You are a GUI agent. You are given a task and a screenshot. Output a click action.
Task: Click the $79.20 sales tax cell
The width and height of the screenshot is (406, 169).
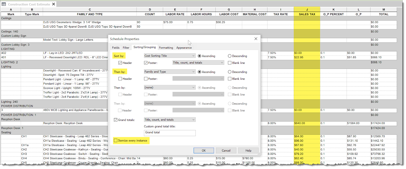click(x=307, y=154)
